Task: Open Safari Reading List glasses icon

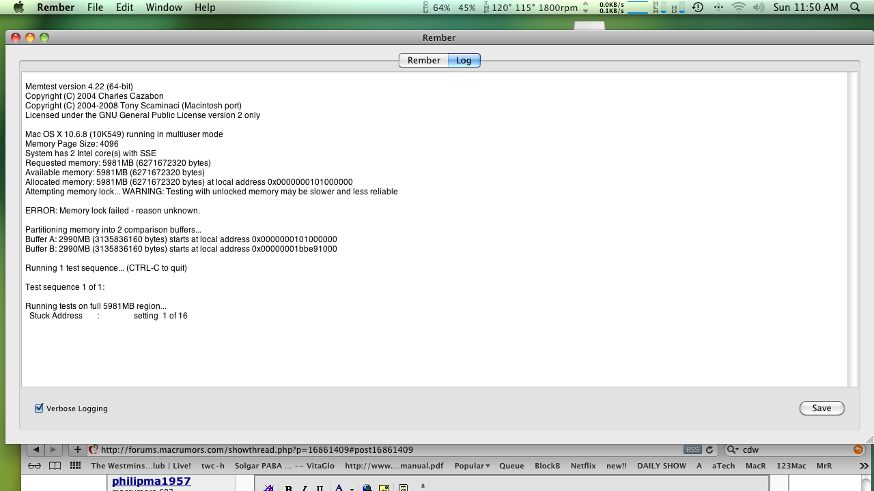Action: (35, 466)
